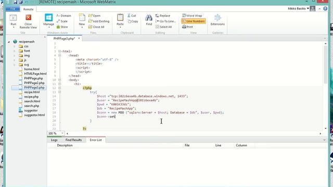333x187 pixels.
Task: Switch to the Error List tab
Action: click(x=96, y=140)
